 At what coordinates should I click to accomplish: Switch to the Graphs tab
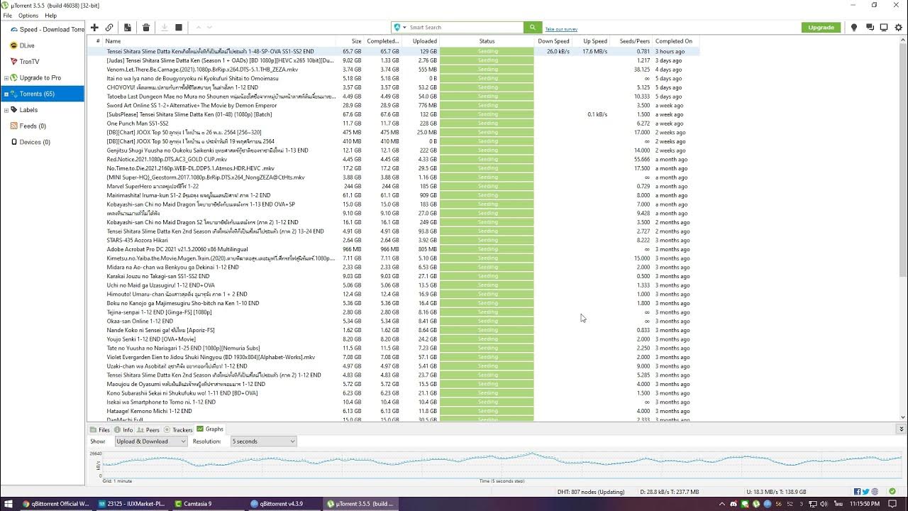[x=210, y=429]
